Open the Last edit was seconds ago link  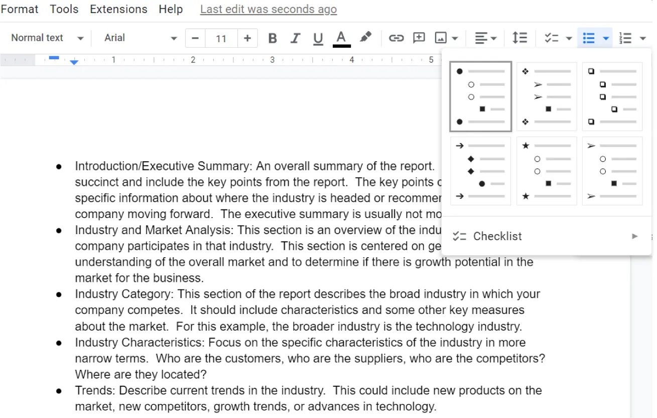269,9
